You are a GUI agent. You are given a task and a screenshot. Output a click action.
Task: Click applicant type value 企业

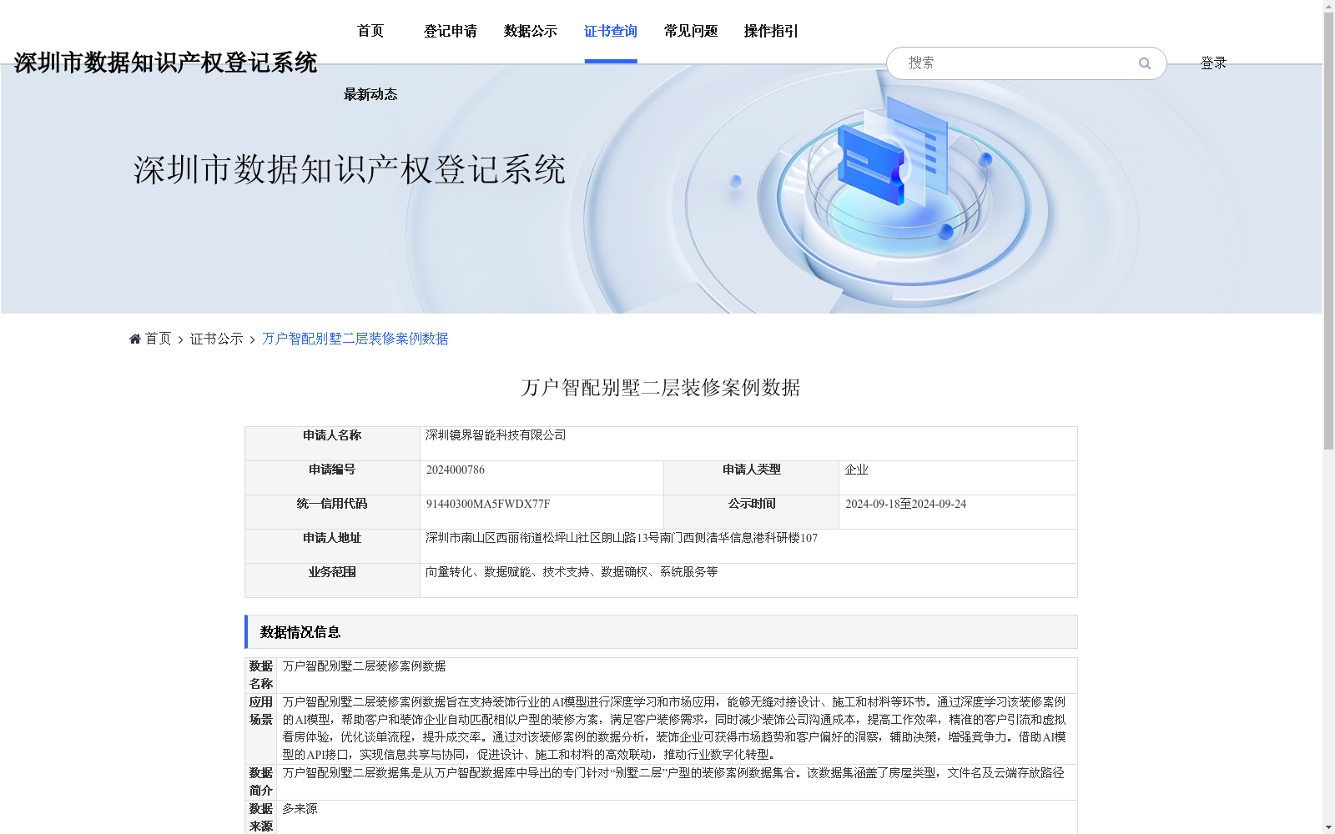(x=856, y=470)
